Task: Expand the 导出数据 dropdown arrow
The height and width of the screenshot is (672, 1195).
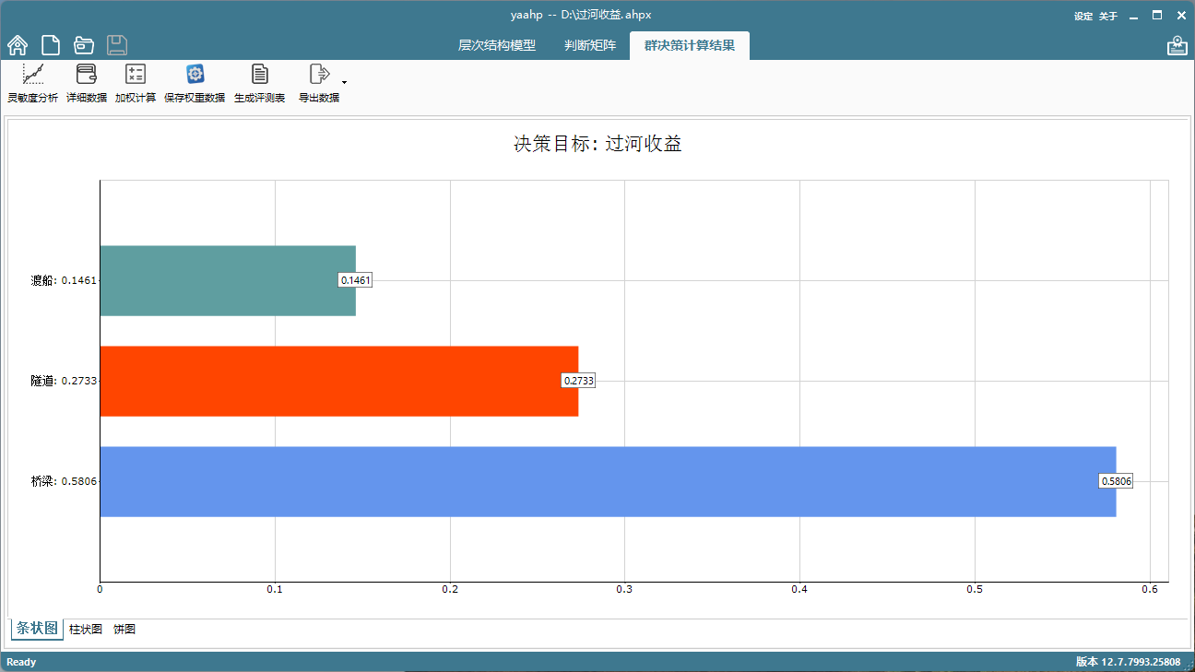Action: pyautogui.click(x=344, y=83)
